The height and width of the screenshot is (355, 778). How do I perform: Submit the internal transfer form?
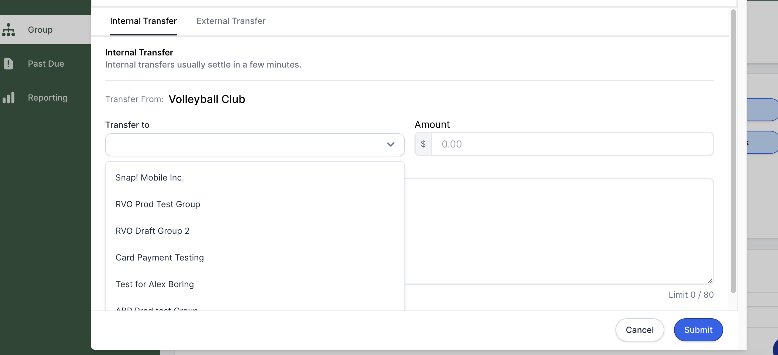pos(698,330)
